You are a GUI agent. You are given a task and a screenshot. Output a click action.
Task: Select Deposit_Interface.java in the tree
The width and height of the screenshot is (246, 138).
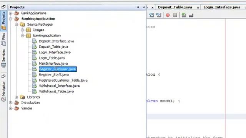click(57, 41)
